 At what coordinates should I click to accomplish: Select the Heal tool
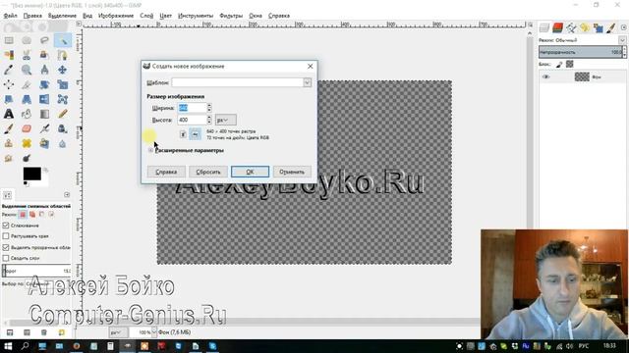pyautogui.click(x=27, y=143)
